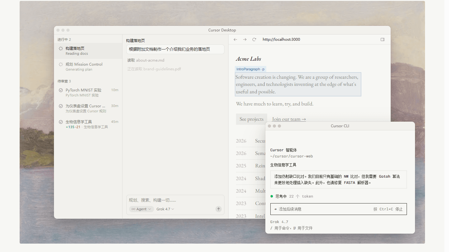Screen dimensions: 449x252
Task: Click the +135 -21 diff stats
Action: (73, 127)
